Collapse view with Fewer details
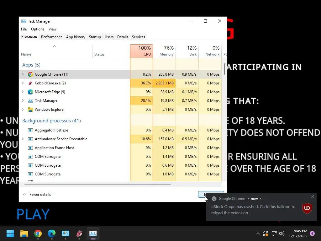This screenshot has width=321, height=241. point(37,195)
